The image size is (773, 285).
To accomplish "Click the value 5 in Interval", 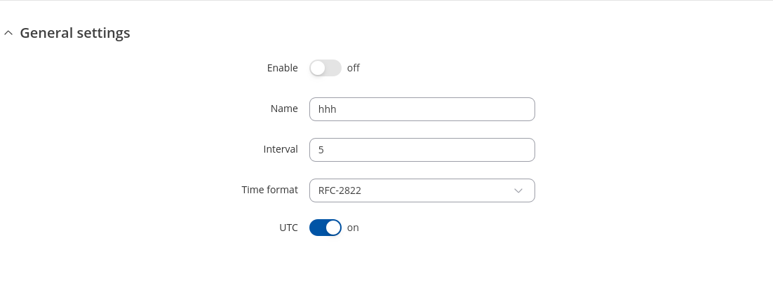I will (x=321, y=150).
